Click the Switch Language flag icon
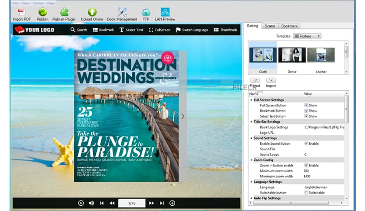Screen dimensions: 365x211 (x=178, y=30)
